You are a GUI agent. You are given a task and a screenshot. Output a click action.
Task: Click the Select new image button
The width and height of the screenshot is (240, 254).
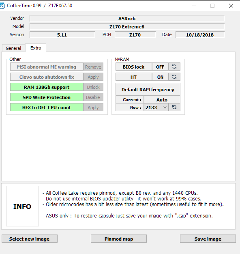[30, 239]
